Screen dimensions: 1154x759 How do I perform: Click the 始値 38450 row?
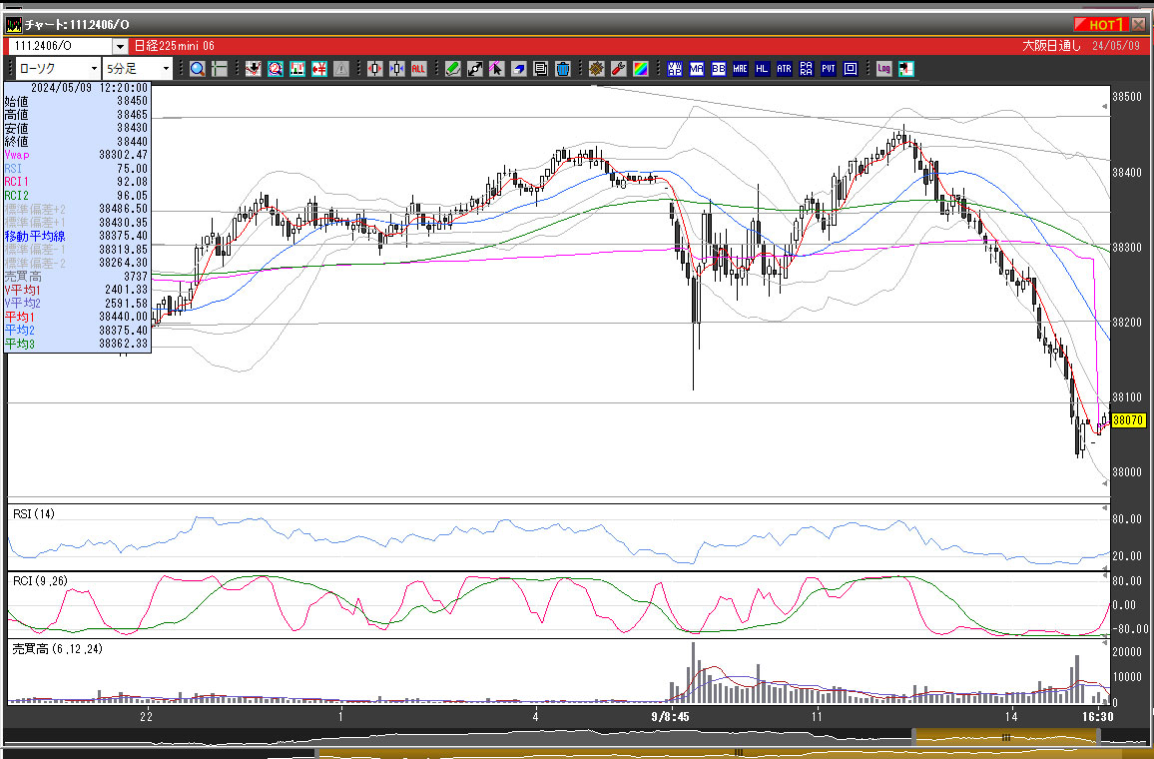click(x=77, y=101)
